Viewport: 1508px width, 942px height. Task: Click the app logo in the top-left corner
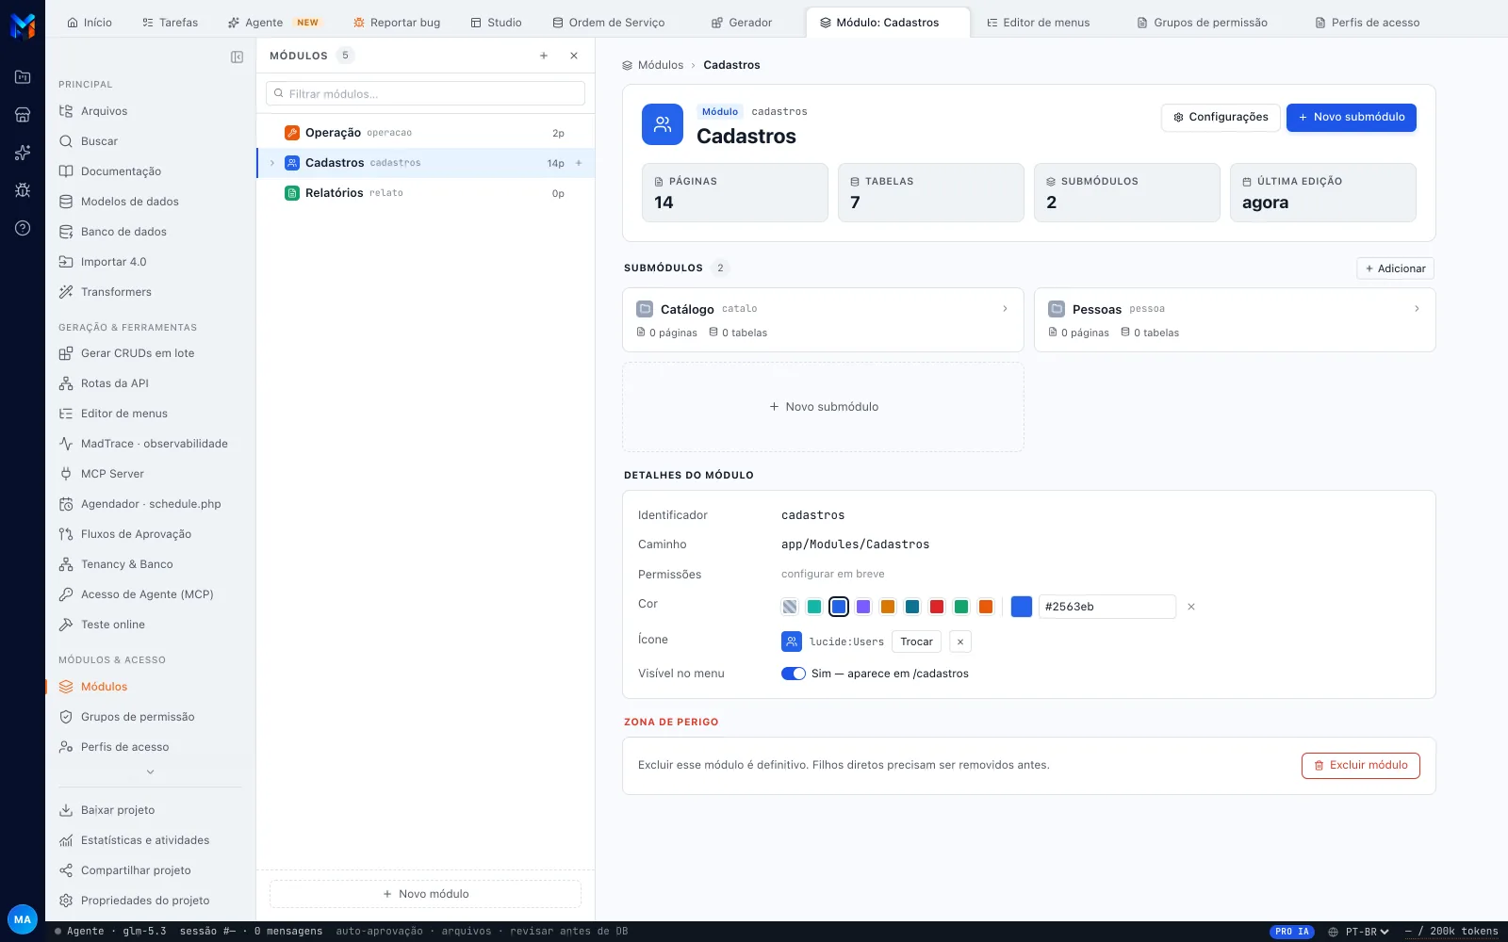click(x=23, y=25)
